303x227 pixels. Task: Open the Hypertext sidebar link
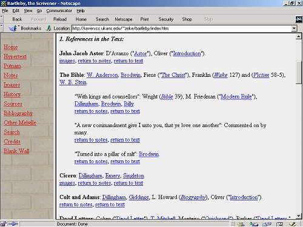(x=15, y=56)
